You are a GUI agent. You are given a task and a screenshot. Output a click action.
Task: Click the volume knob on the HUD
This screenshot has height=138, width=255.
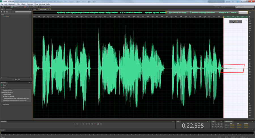click(x=233, y=22)
